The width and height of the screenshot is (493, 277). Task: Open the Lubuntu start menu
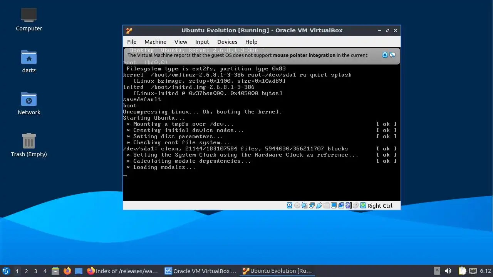pyautogui.click(x=6, y=271)
